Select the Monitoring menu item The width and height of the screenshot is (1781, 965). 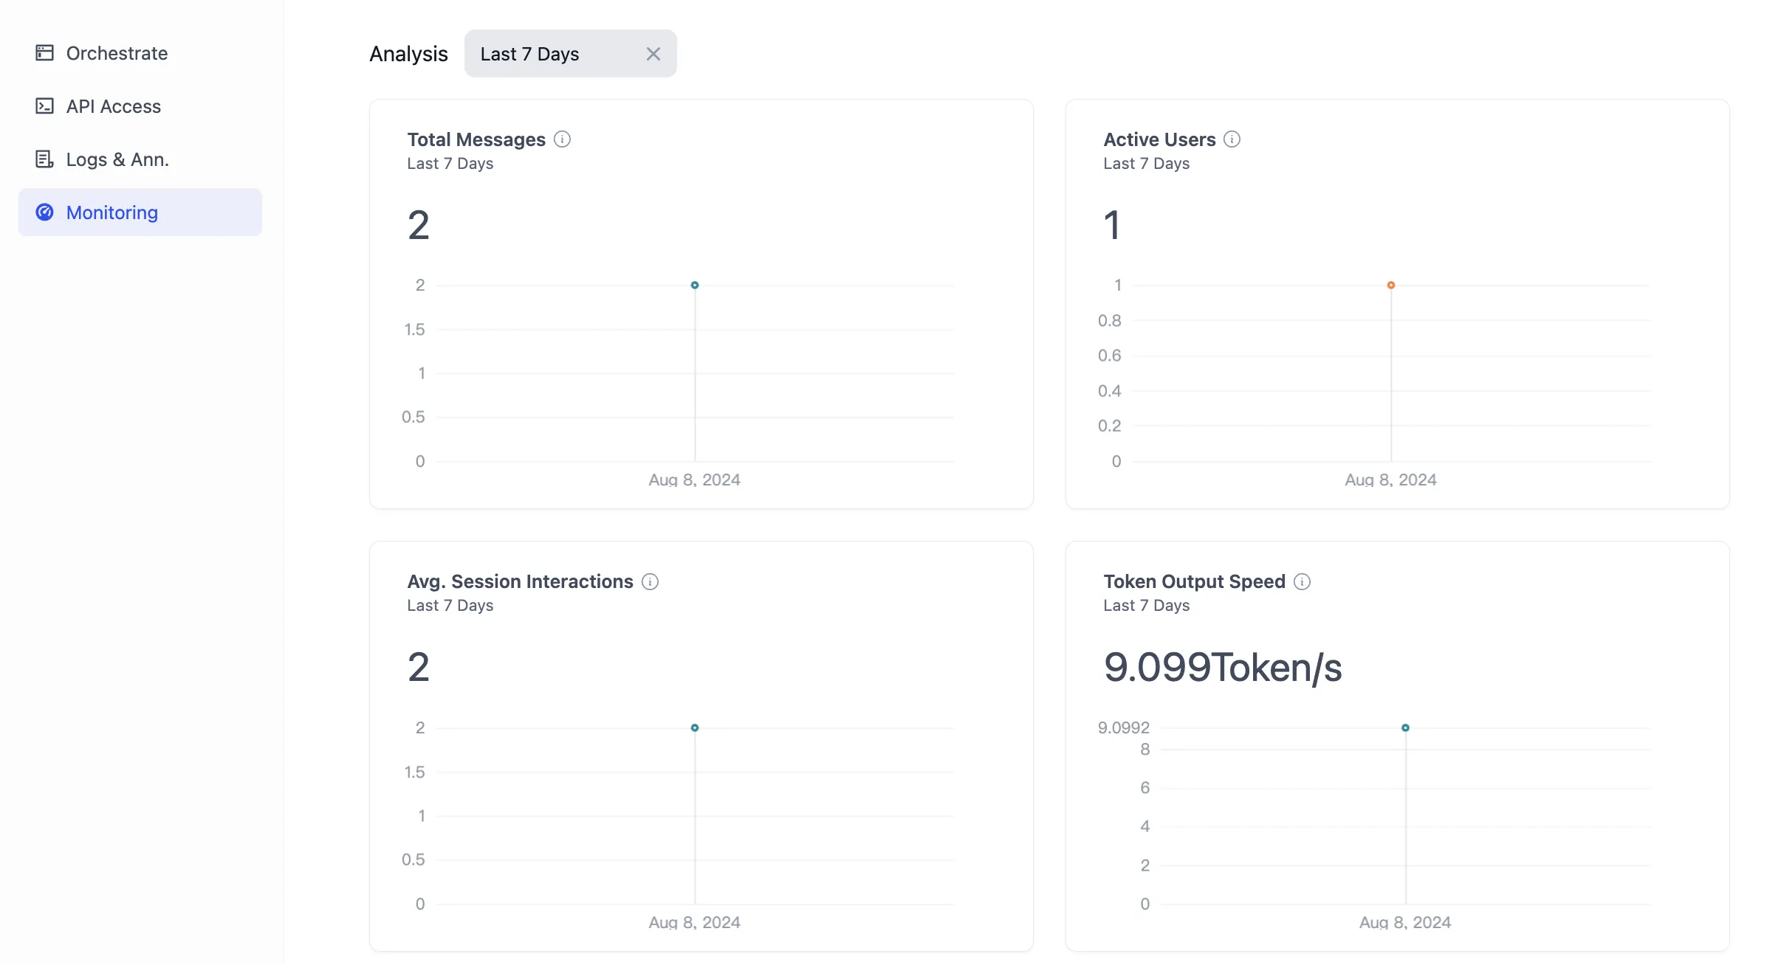(x=112, y=212)
